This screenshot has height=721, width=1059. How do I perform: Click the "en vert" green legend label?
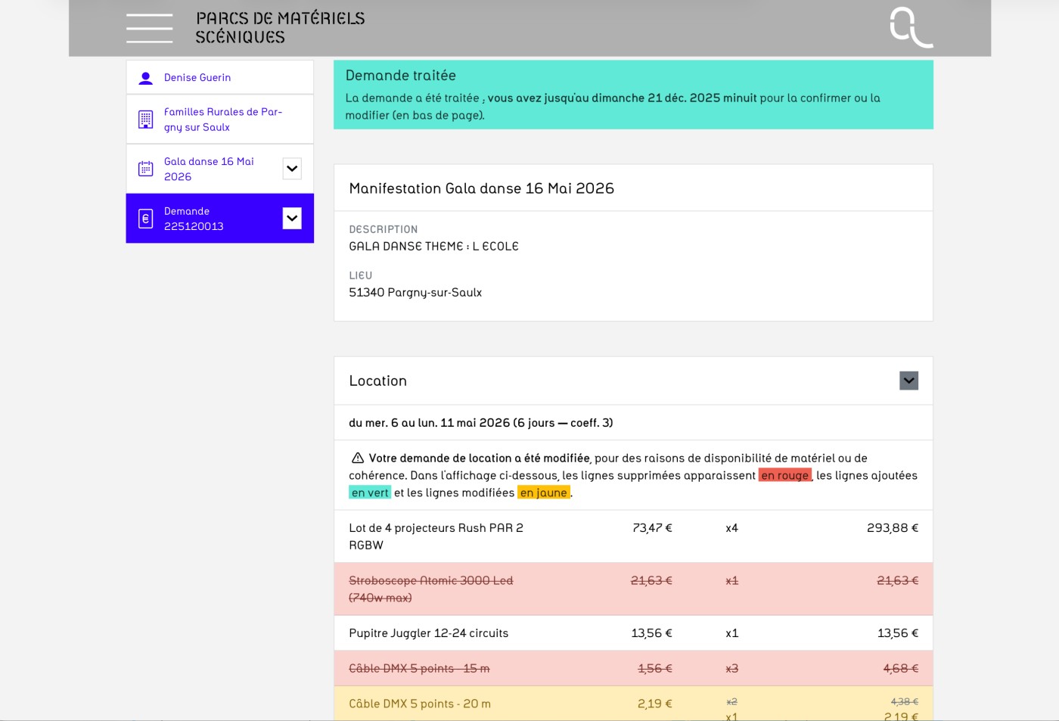point(370,493)
